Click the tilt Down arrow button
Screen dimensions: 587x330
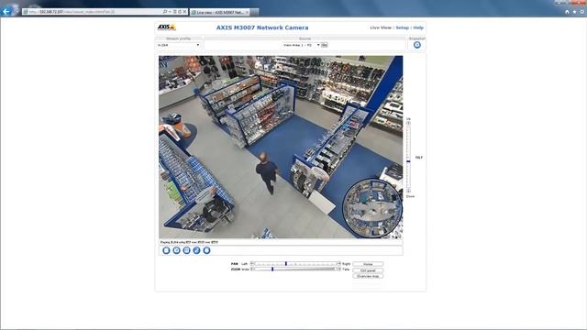tap(408, 191)
